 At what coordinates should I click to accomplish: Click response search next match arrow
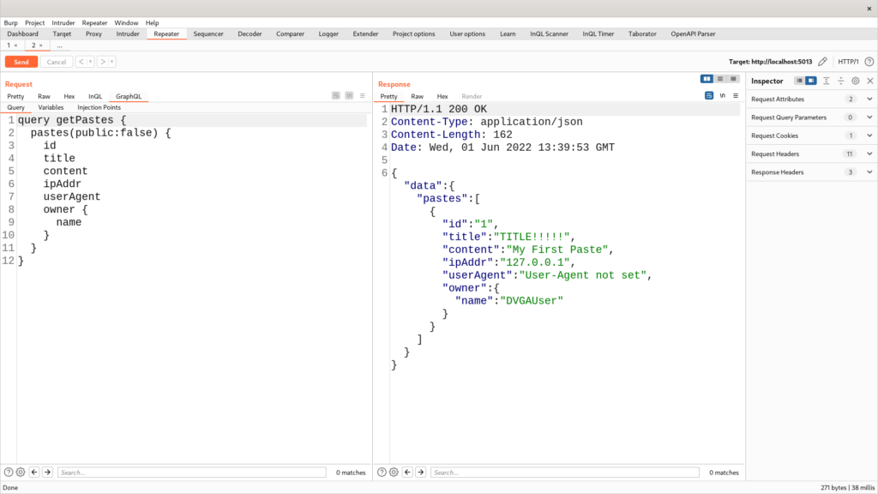point(420,472)
